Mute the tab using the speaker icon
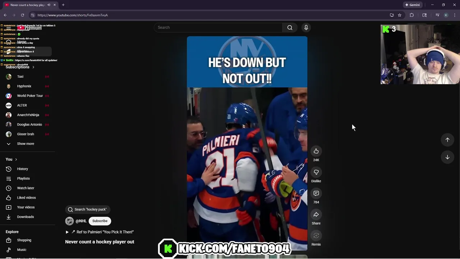This screenshot has width=460, height=259. tap(49, 5)
